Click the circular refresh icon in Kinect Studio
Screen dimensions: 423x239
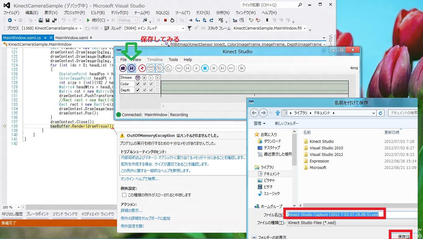click(168, 68)
